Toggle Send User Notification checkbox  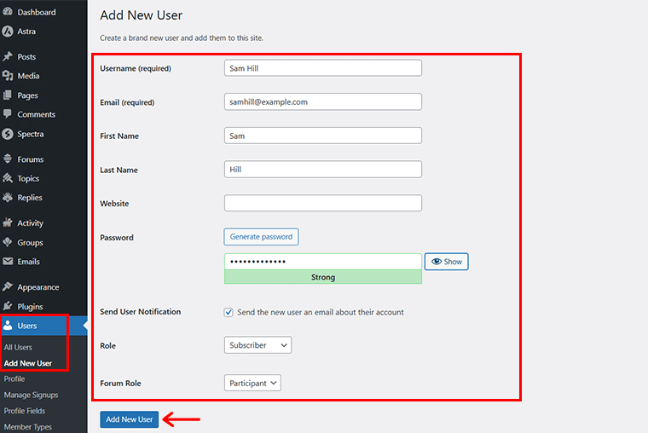[x=229, y=312]
